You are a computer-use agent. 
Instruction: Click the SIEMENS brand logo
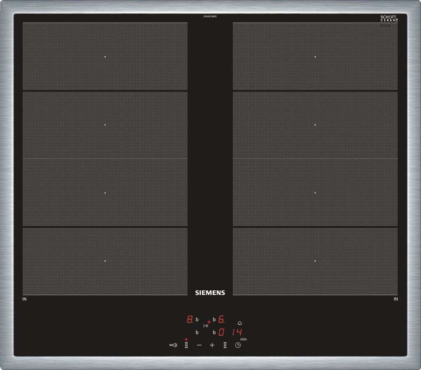coord(210,293)
